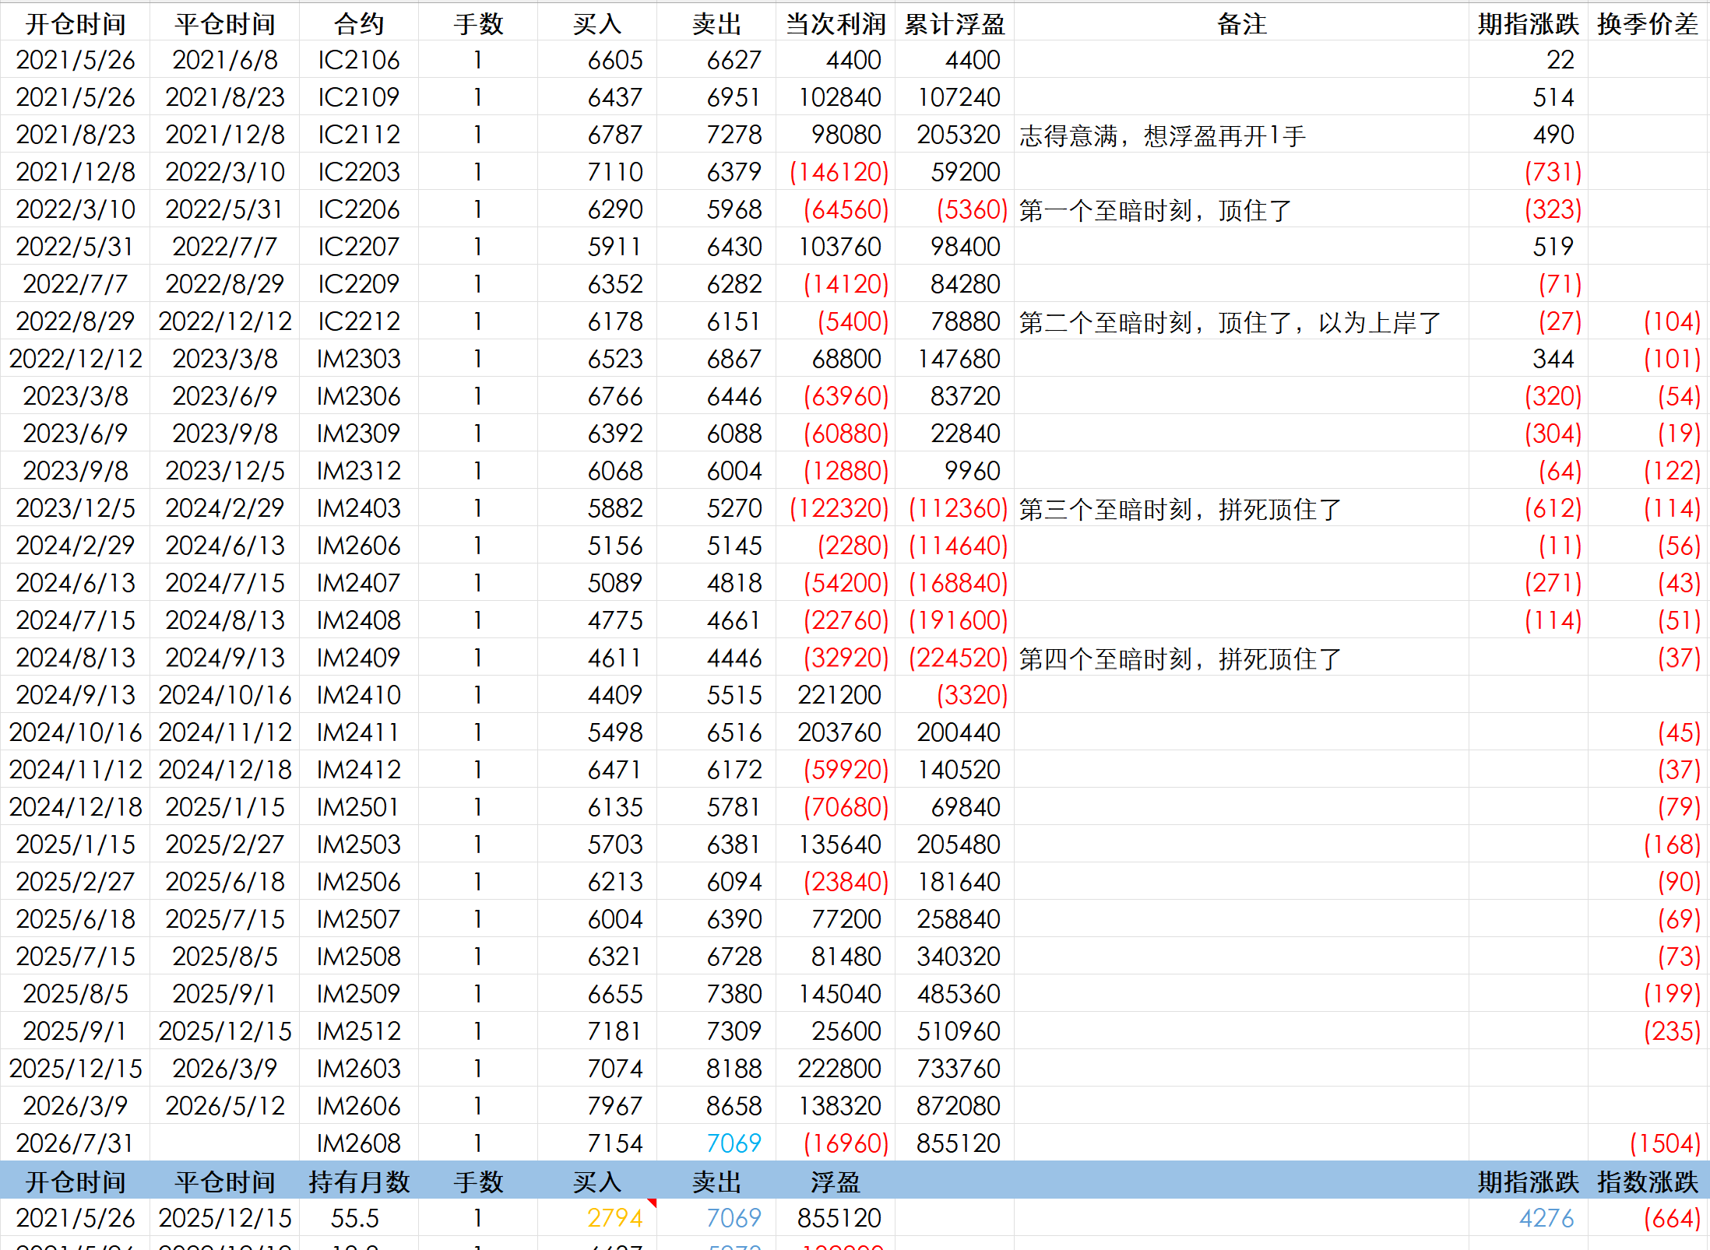
Task: Select the IM2303 contract cell
Action: click(x=359, y=359)
